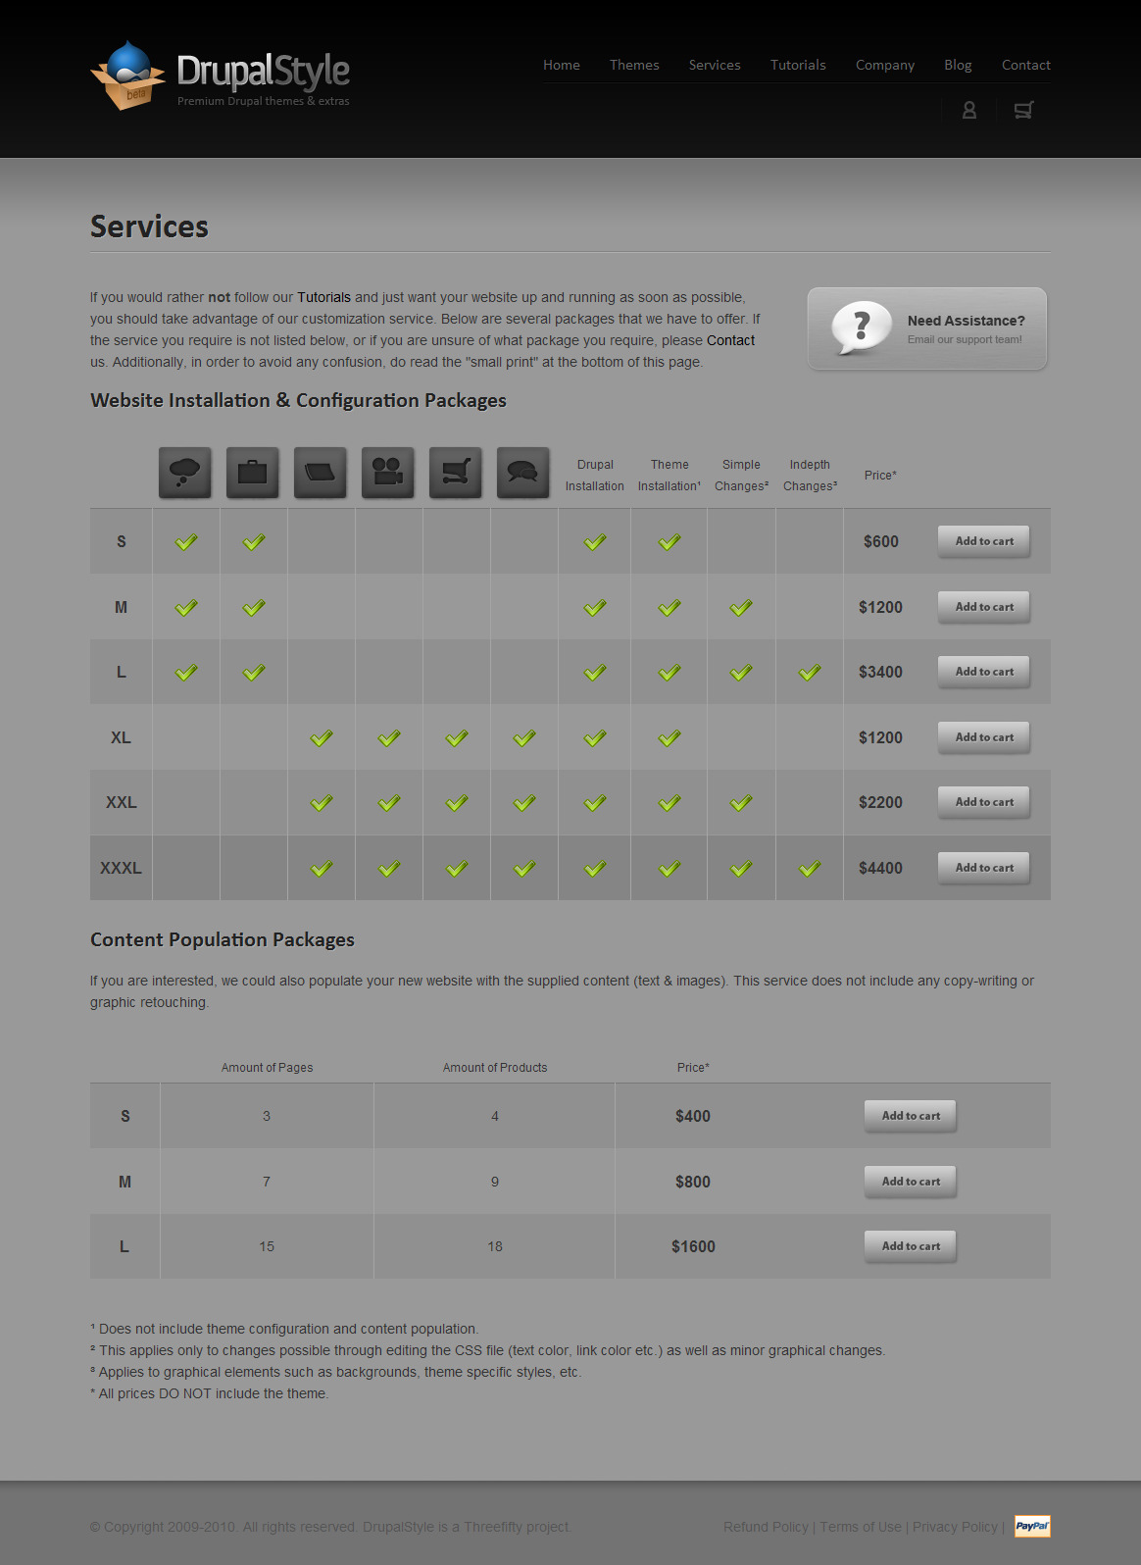Click the XXXL row label
The image size is (1141, 1565).
coord(121,868)
